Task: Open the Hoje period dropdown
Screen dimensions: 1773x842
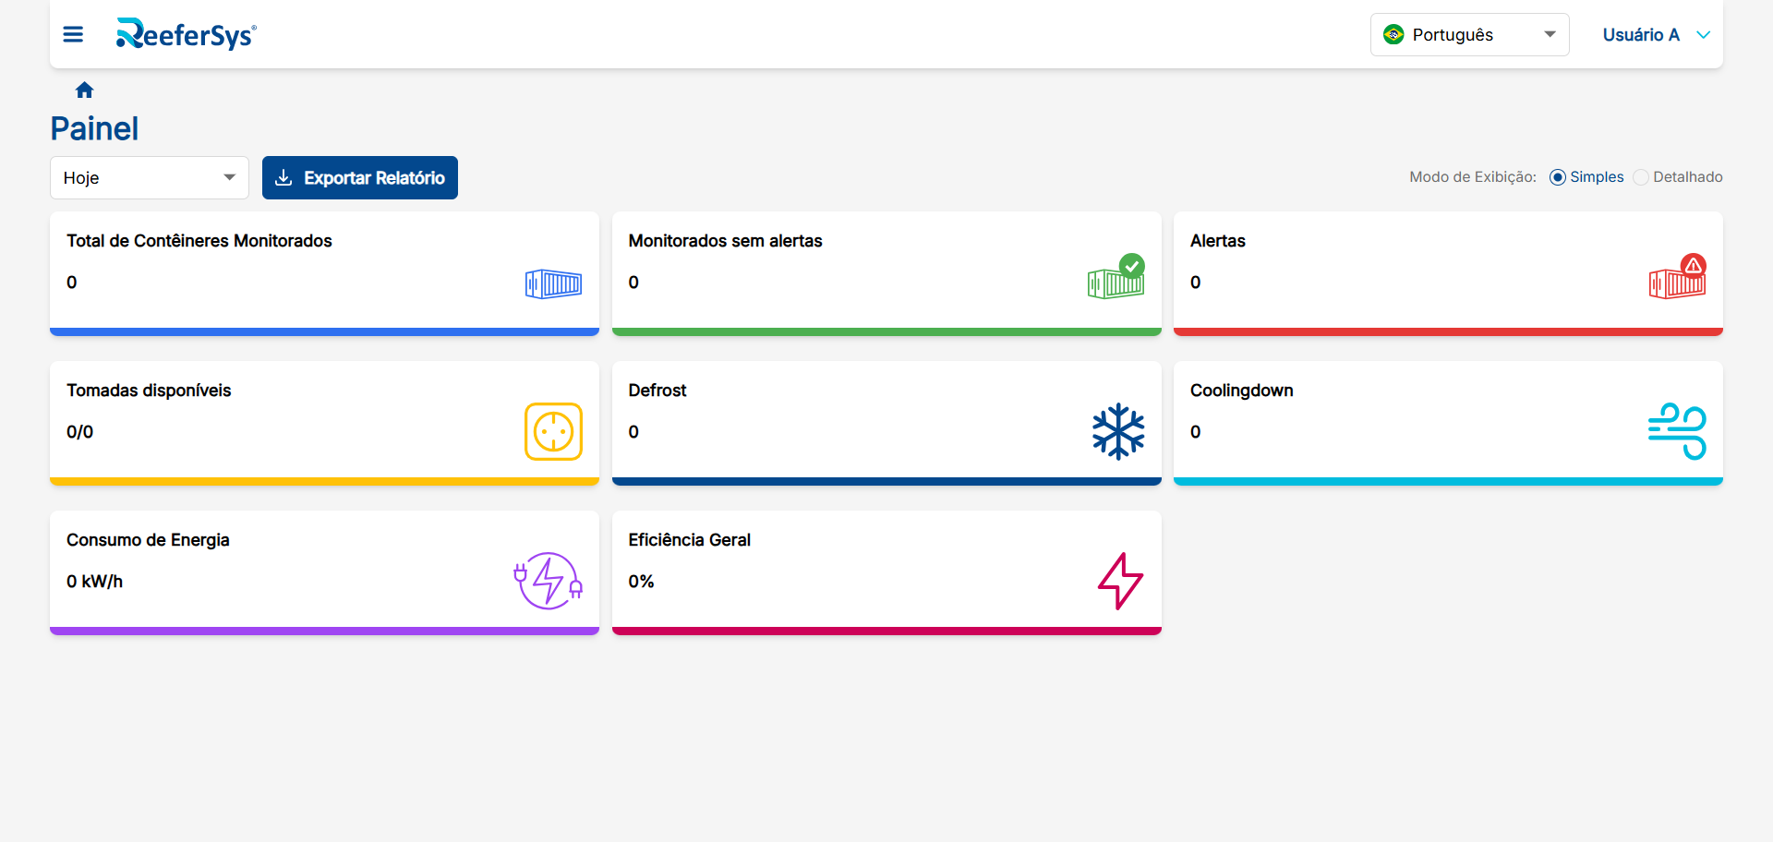Action: [x=150, y=177]
